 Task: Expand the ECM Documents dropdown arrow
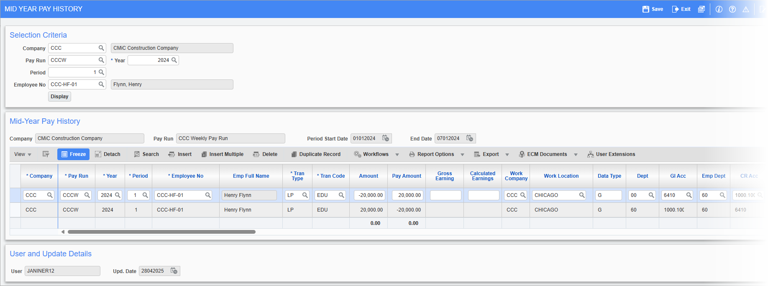(576, 155)
